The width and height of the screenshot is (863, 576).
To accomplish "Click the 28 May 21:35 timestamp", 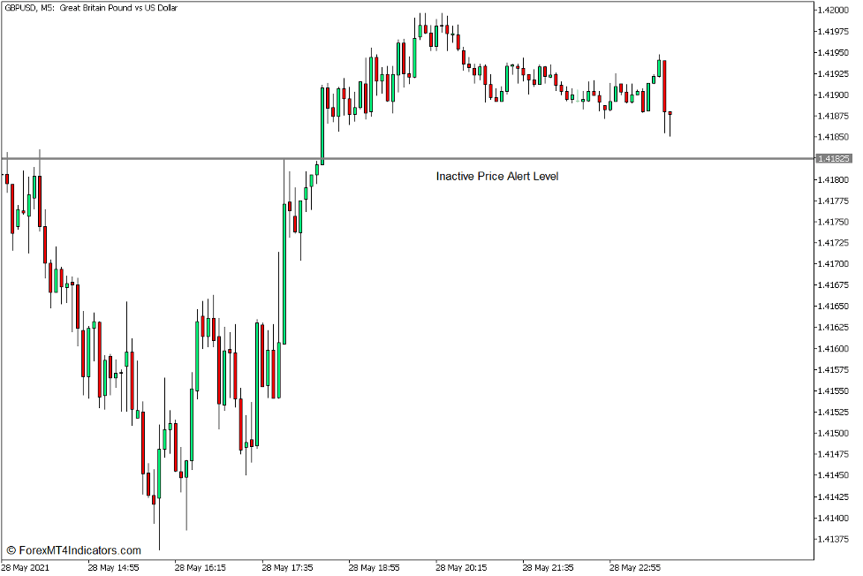I will click(549, 568).
